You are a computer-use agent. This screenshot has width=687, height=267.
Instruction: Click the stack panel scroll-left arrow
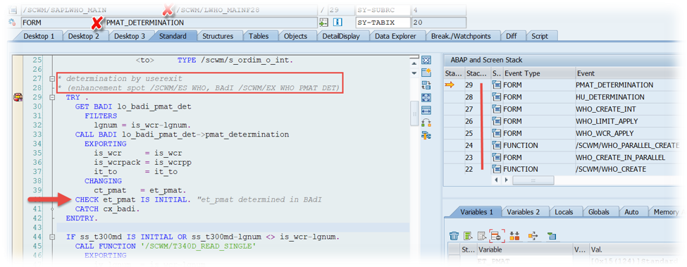point(497,180)
